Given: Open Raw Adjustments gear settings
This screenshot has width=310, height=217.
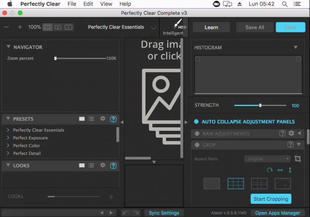Looking at the screenshot, I should tap(291, 133).
